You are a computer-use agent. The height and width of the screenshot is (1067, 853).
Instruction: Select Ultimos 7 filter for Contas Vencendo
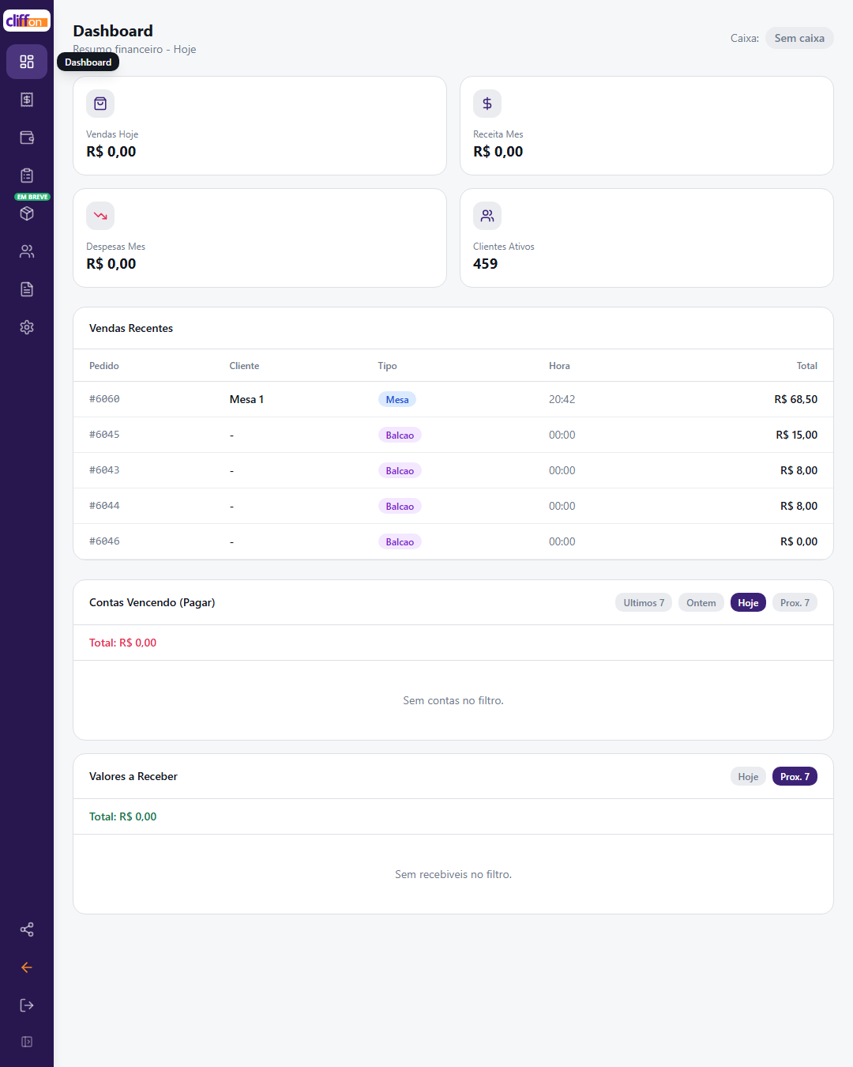pos(644,603)
